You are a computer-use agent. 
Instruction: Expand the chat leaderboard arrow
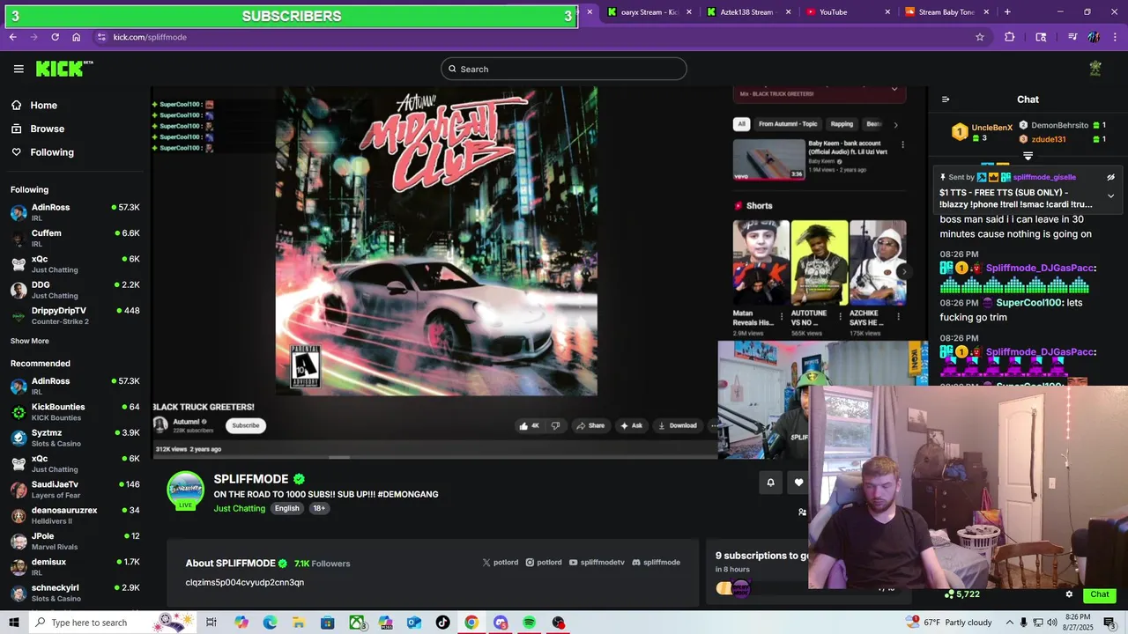1028,156
